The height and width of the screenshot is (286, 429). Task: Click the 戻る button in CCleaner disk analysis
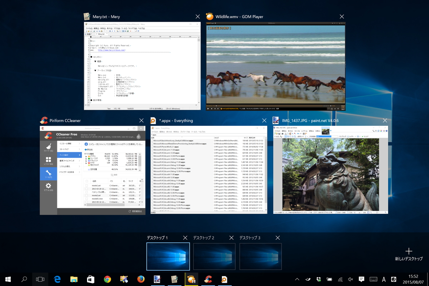(x=87, y=150)
